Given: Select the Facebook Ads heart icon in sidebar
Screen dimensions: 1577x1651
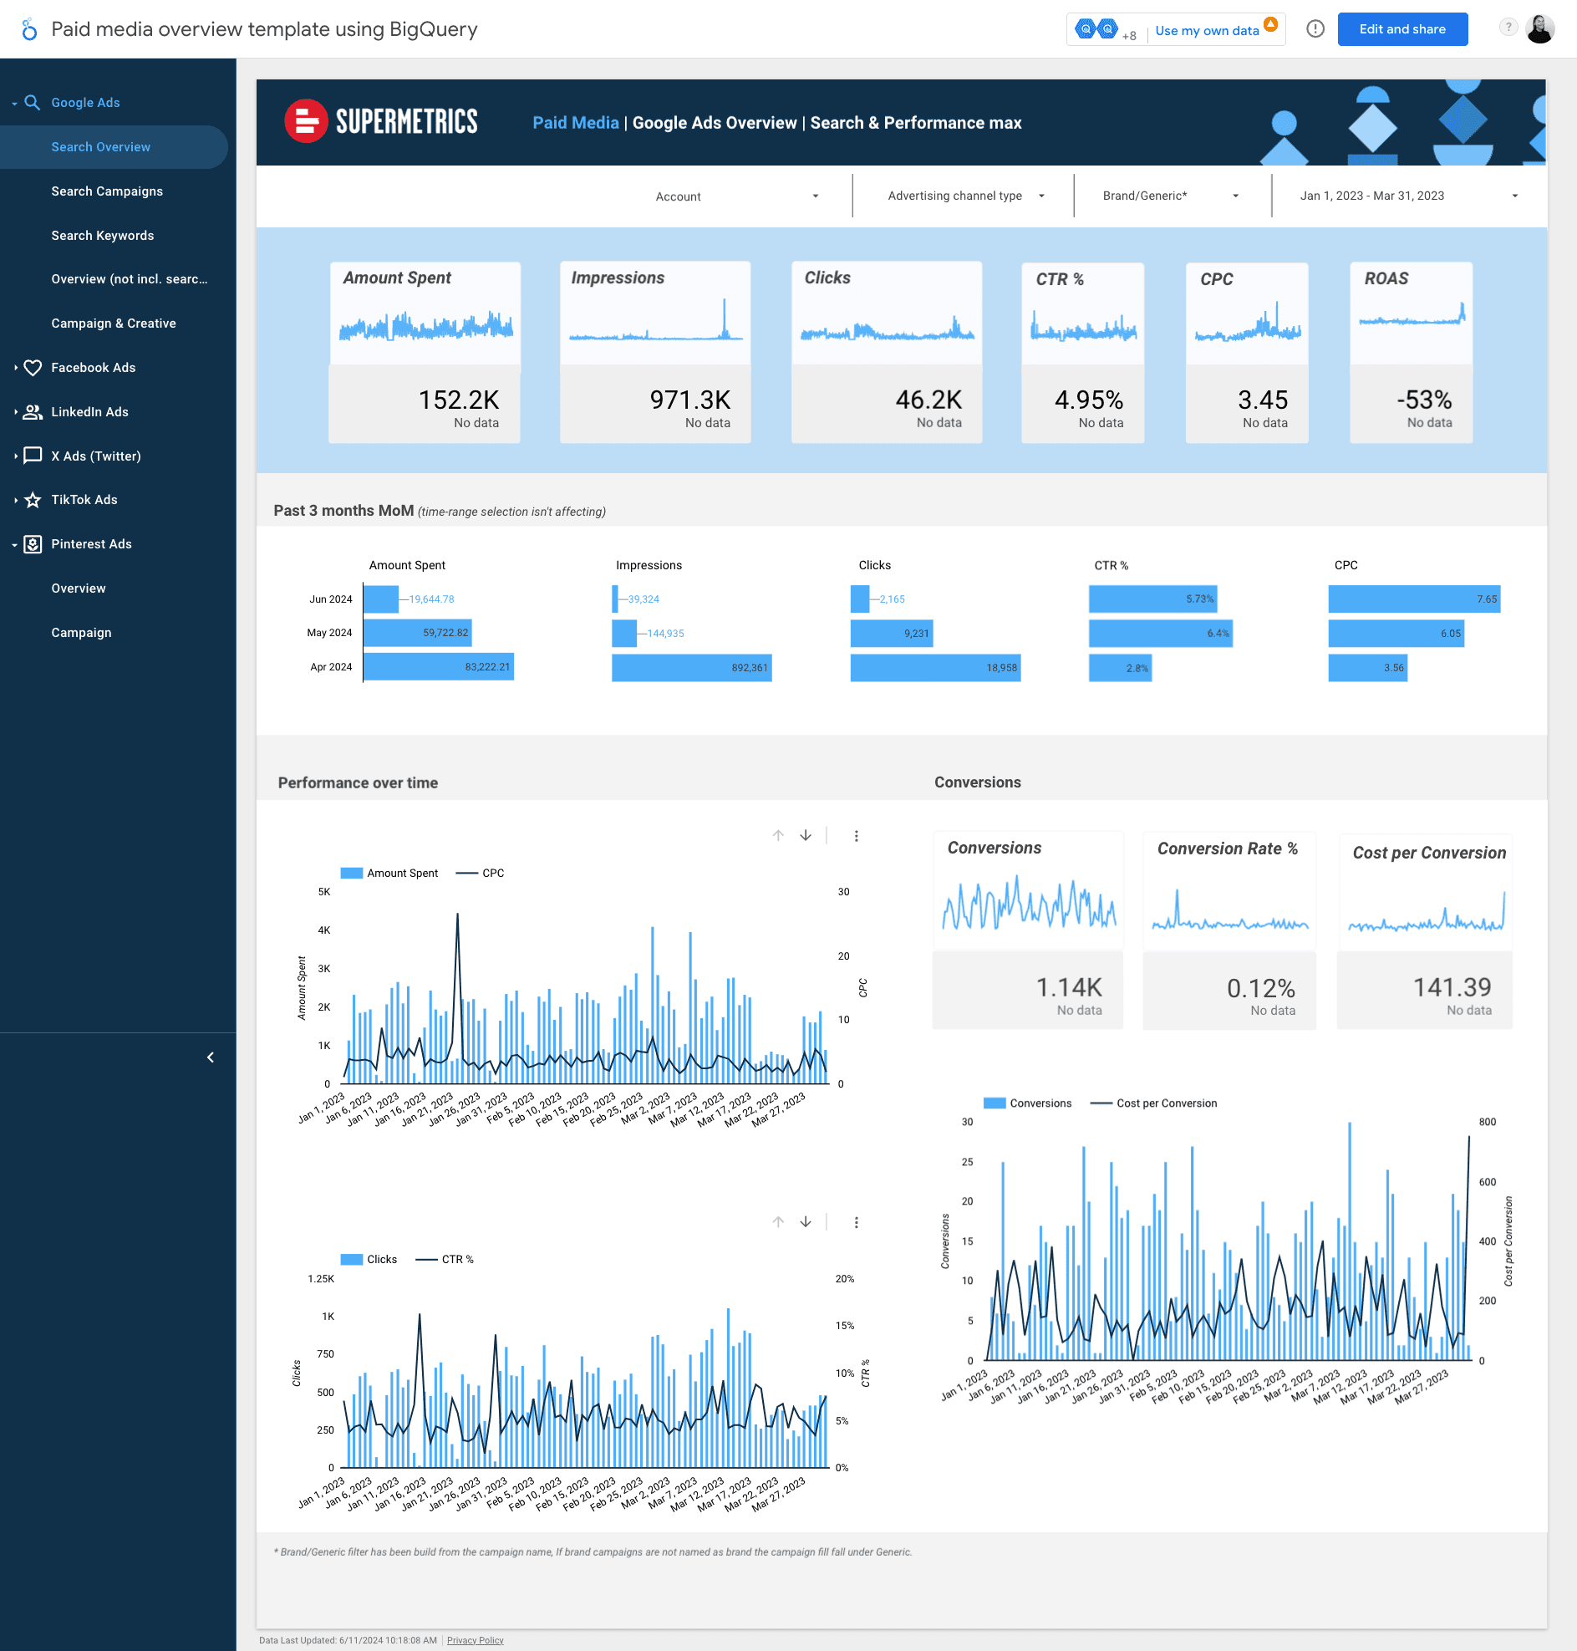Looking at the screenshot, I should click(32, 367).
